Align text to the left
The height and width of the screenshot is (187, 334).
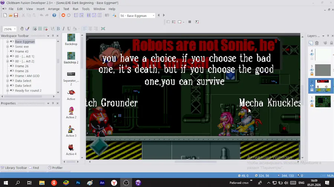85,28
